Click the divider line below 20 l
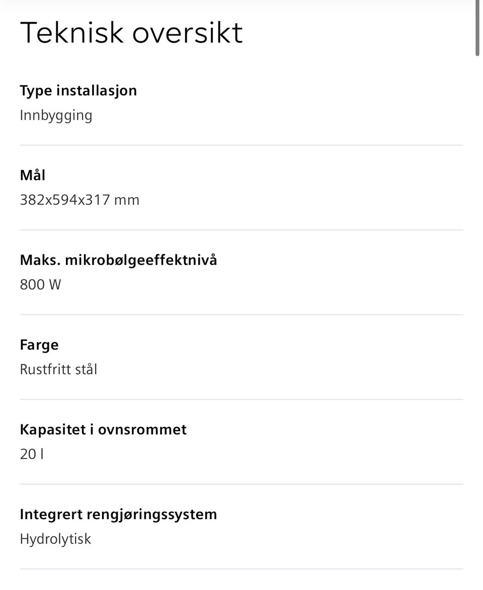 click(x=242, y=484)
